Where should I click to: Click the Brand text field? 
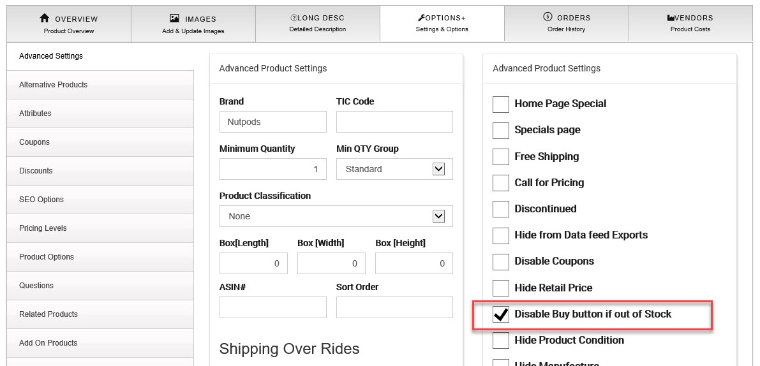click(x=272, y=122)
